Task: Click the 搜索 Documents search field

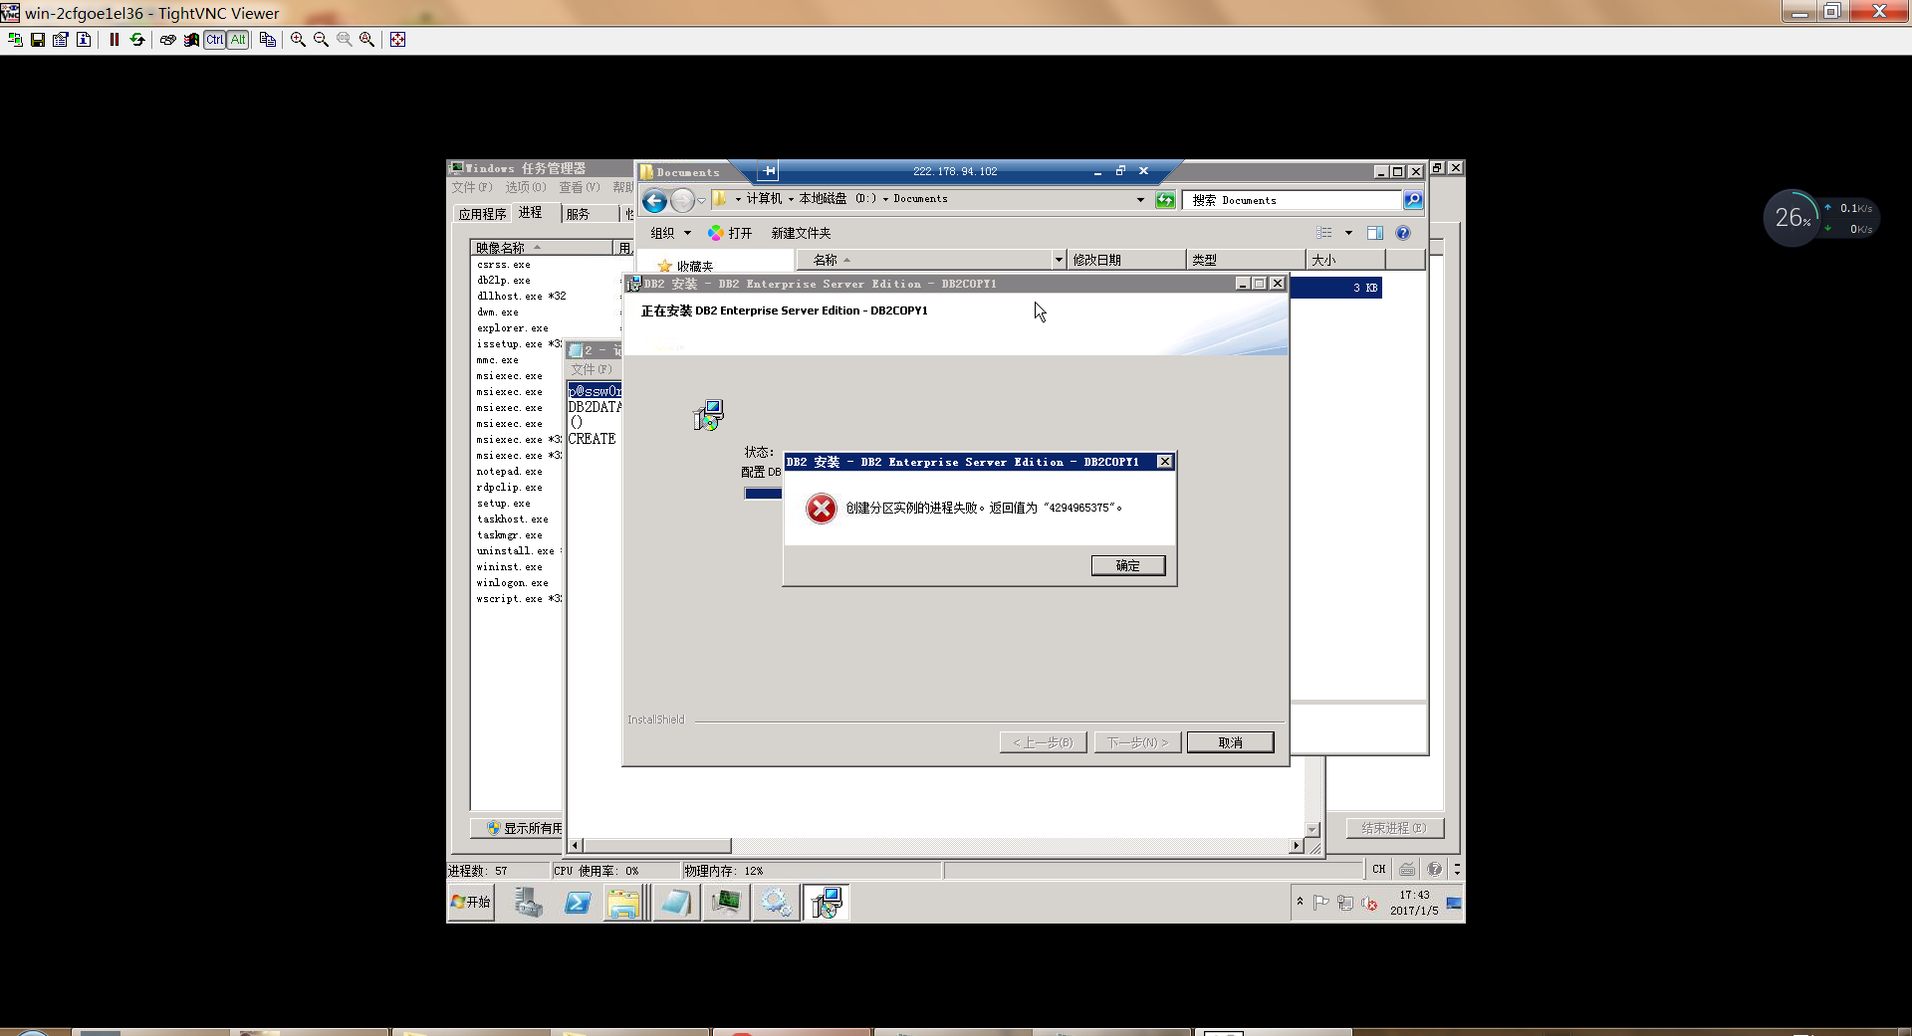Action: click(x=1293, y=200)
